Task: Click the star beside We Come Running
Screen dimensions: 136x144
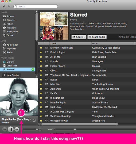Action: point(41,116)
